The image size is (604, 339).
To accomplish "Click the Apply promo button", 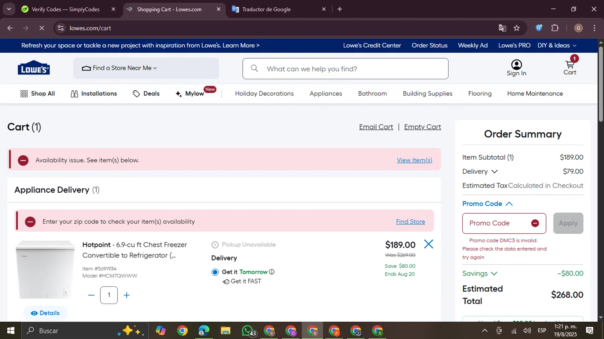I will click(568, 223).
